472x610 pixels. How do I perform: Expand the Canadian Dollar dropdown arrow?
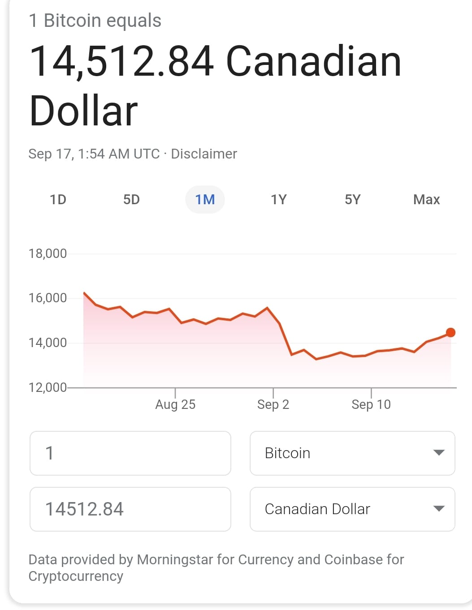tap(439, 509)
